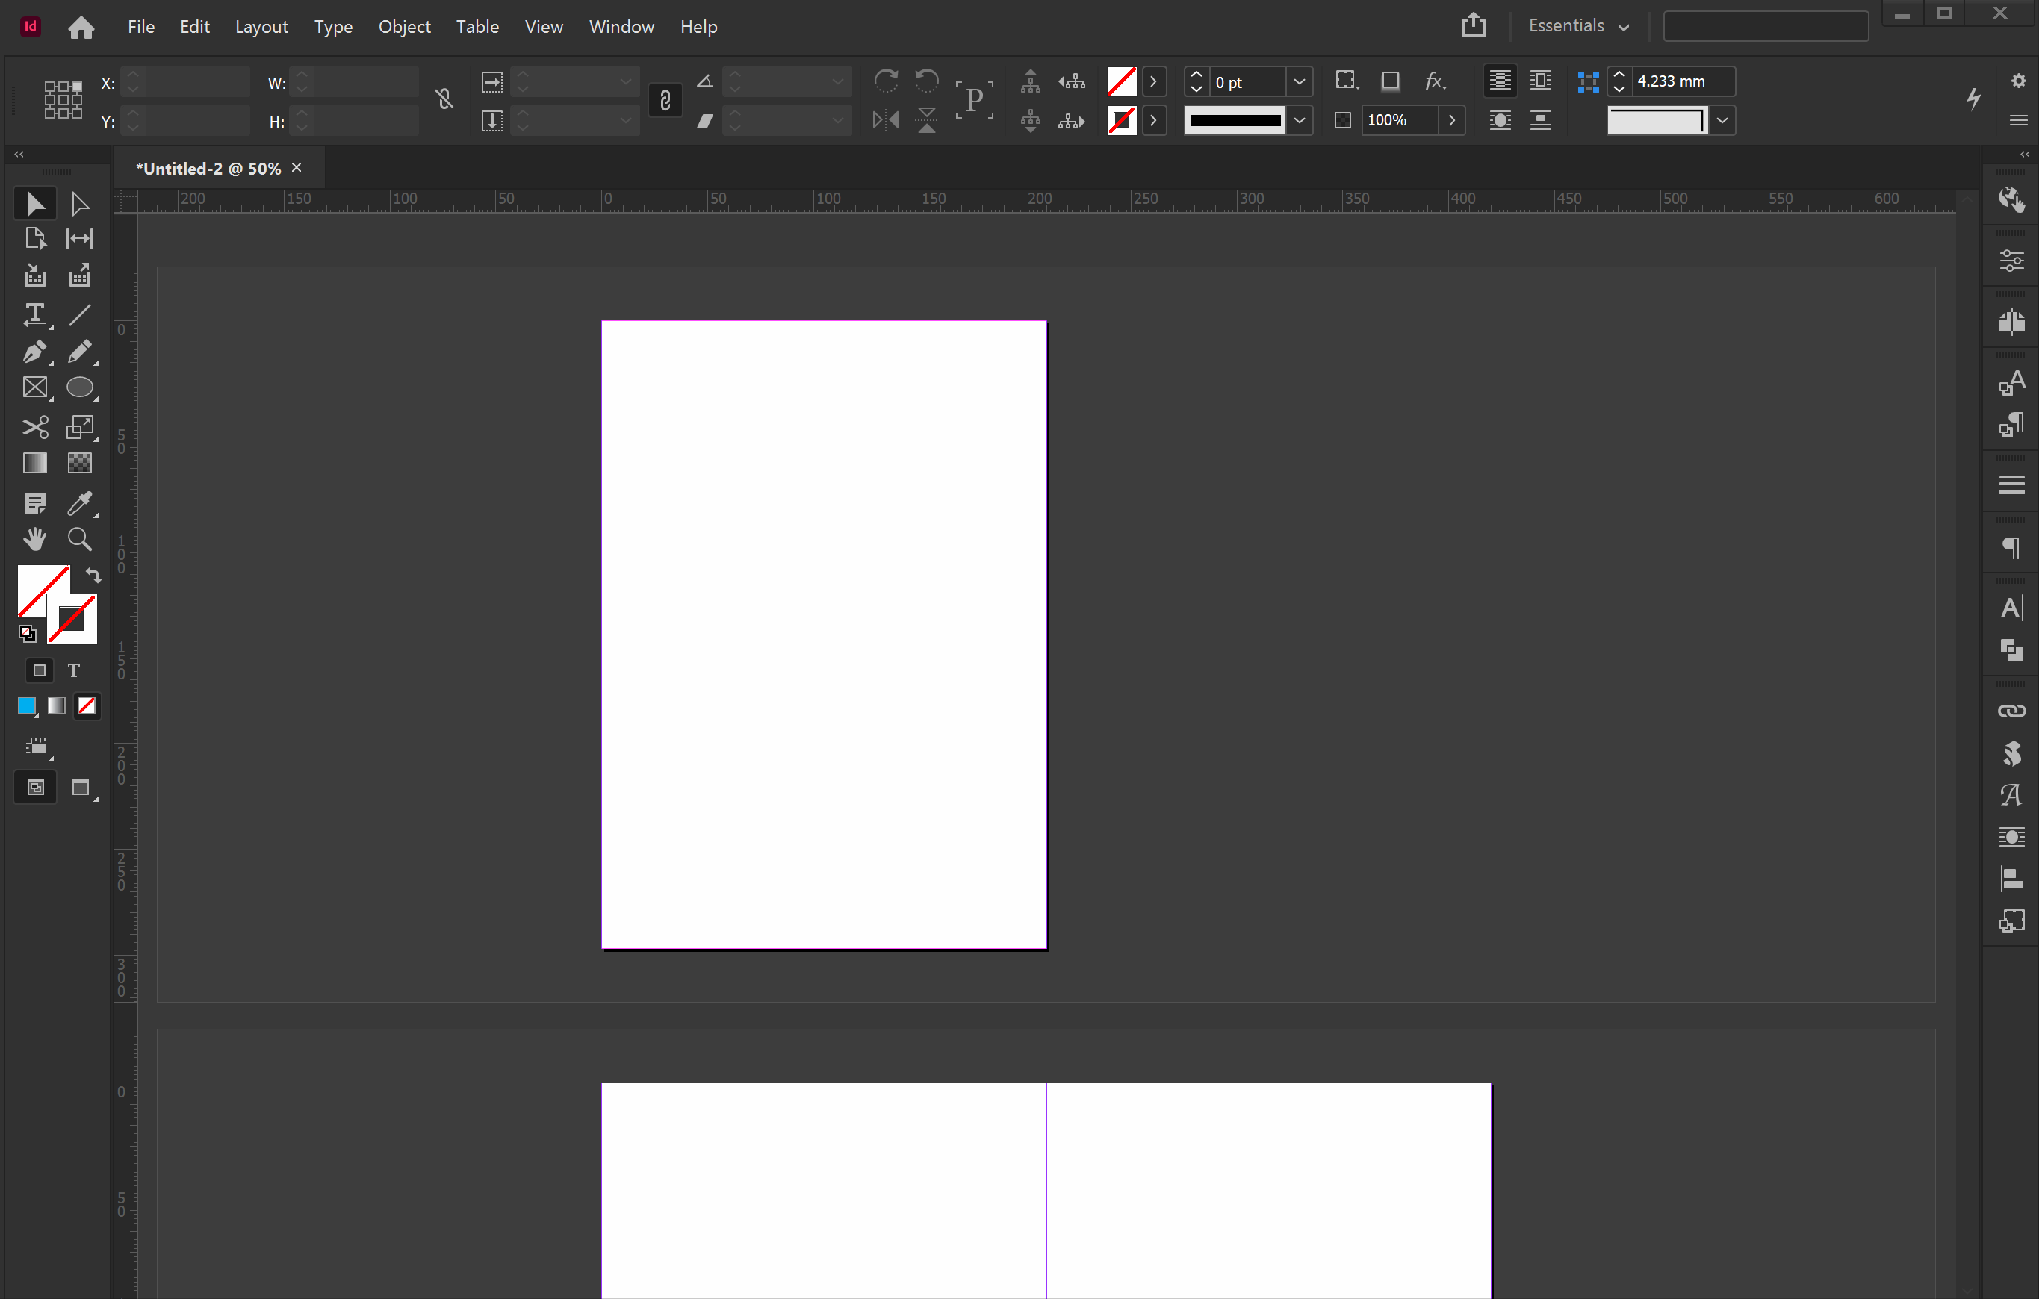Switch to Untitled-2 document tab
Viewport: 2039px width, 1299px height.
(x=208, y=169)
